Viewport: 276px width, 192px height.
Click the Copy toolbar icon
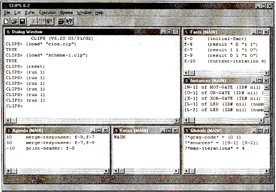pyautogui.click(x=42, y=21)
